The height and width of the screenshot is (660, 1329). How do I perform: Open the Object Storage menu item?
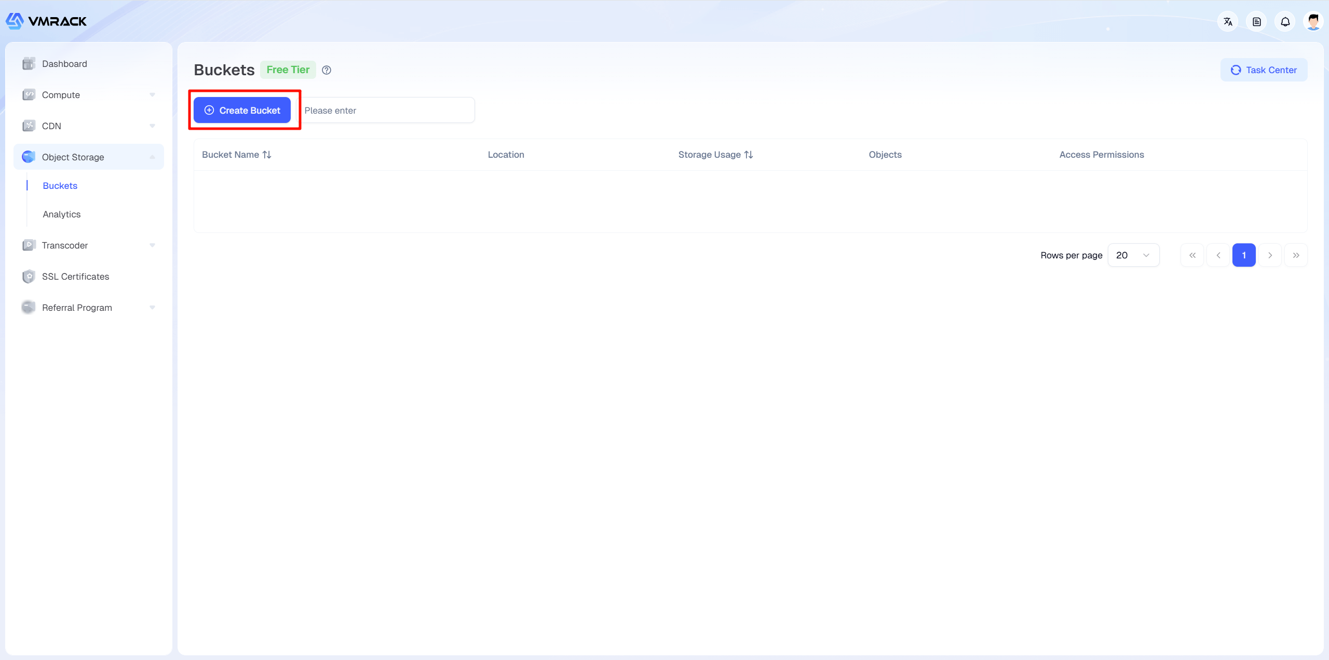pyautogui.click(x=89, y=157)
